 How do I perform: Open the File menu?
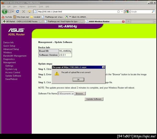tap(3, 7)
